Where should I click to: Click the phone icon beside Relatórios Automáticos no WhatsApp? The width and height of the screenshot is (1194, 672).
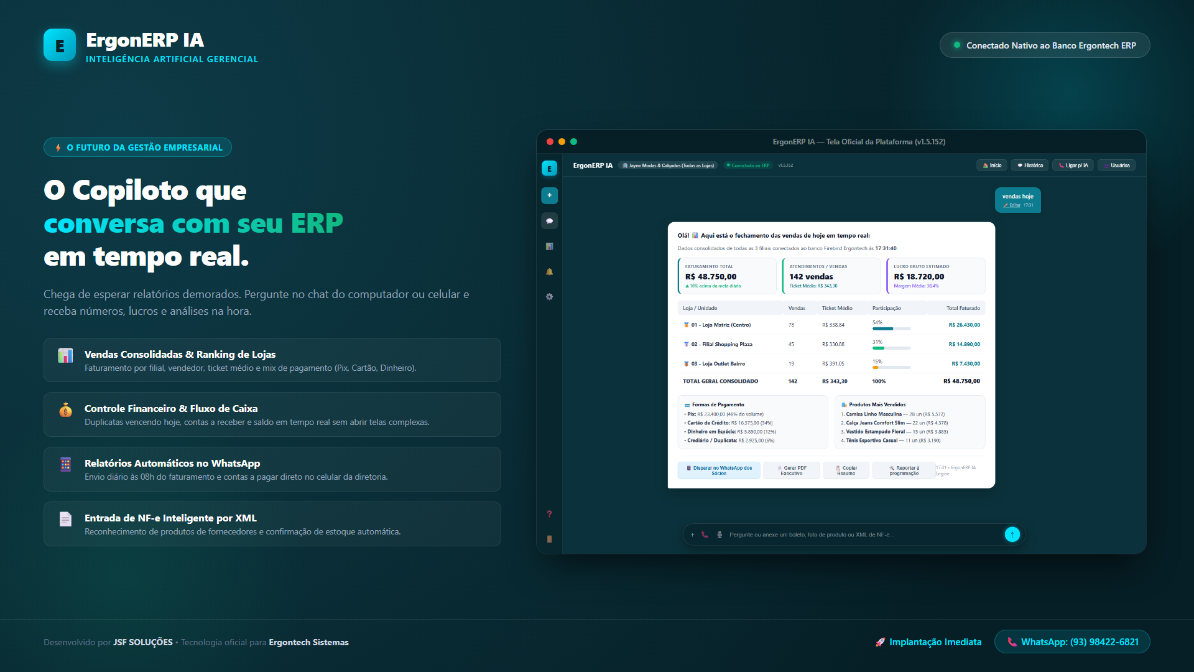65,464
